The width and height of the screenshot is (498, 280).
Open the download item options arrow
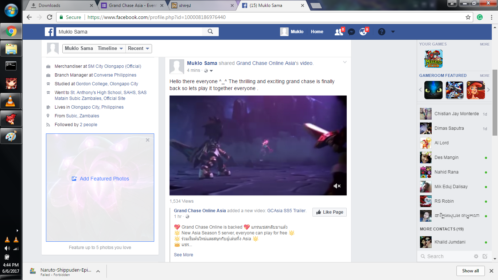click(x=98, y=271)
